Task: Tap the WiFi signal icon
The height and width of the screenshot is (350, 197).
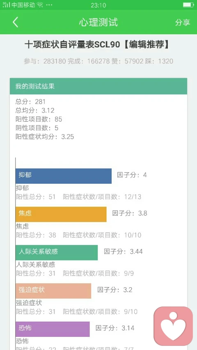Action: point(41,5)
